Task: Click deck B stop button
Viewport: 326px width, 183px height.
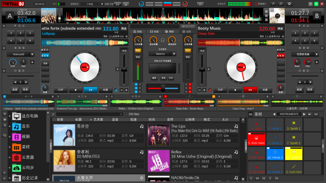Action: point(235,89)
